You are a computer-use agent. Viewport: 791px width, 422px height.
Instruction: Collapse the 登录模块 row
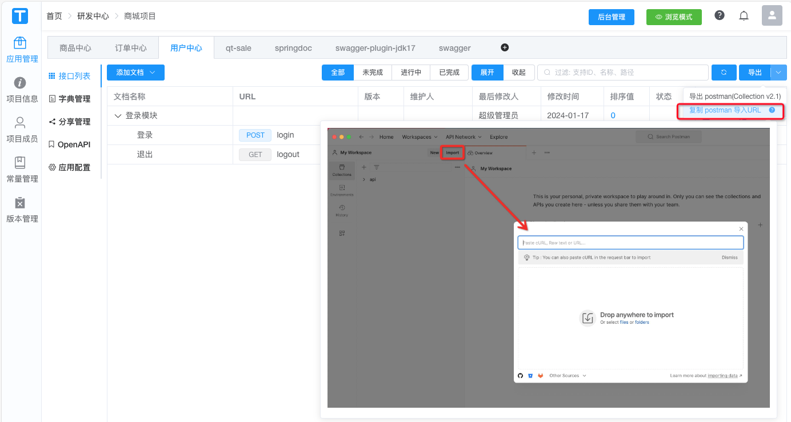pos(118,116)
